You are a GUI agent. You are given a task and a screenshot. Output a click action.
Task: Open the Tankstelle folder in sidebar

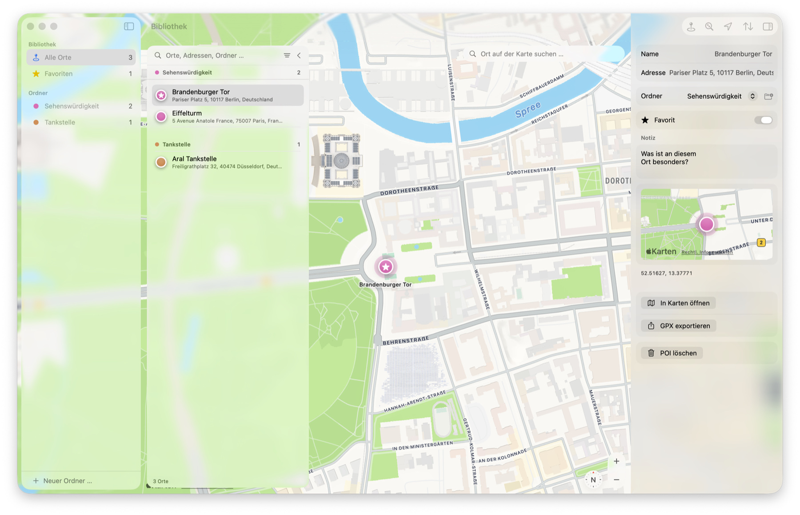[81, 122]
